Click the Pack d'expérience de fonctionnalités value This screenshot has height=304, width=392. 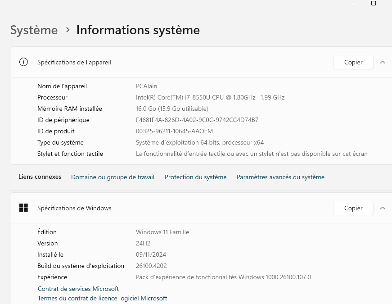point(223,277)
